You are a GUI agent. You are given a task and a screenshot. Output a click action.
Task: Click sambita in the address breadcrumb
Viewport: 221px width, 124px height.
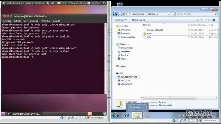pyautogui.click(x=152, y=14)
